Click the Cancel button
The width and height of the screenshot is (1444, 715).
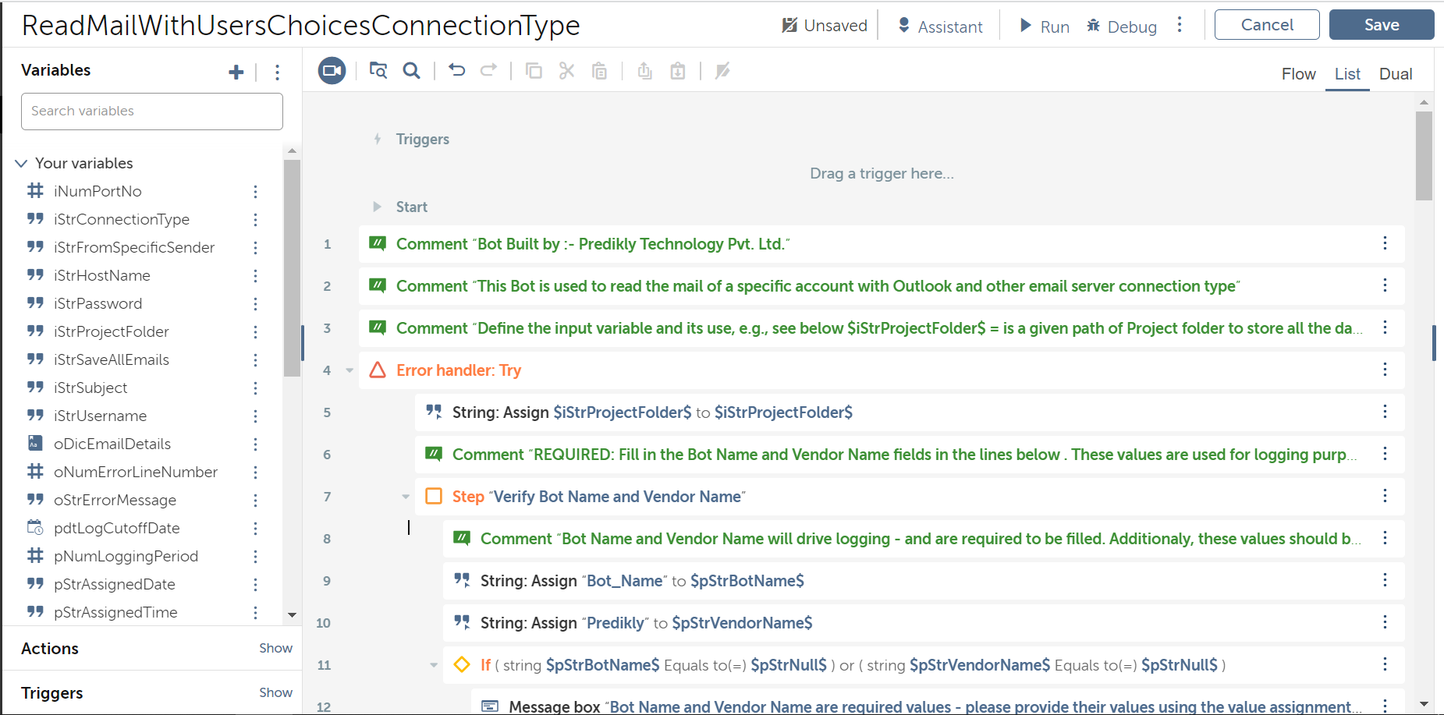1266,25
